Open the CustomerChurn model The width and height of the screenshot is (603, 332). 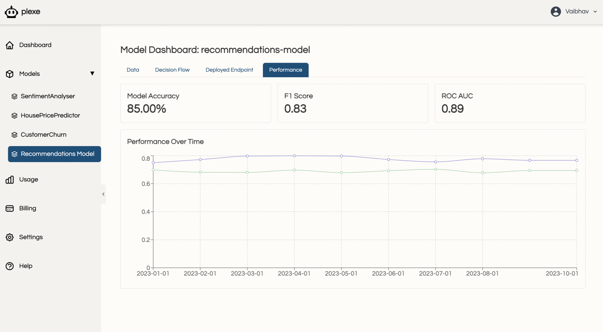pos(44,135)
